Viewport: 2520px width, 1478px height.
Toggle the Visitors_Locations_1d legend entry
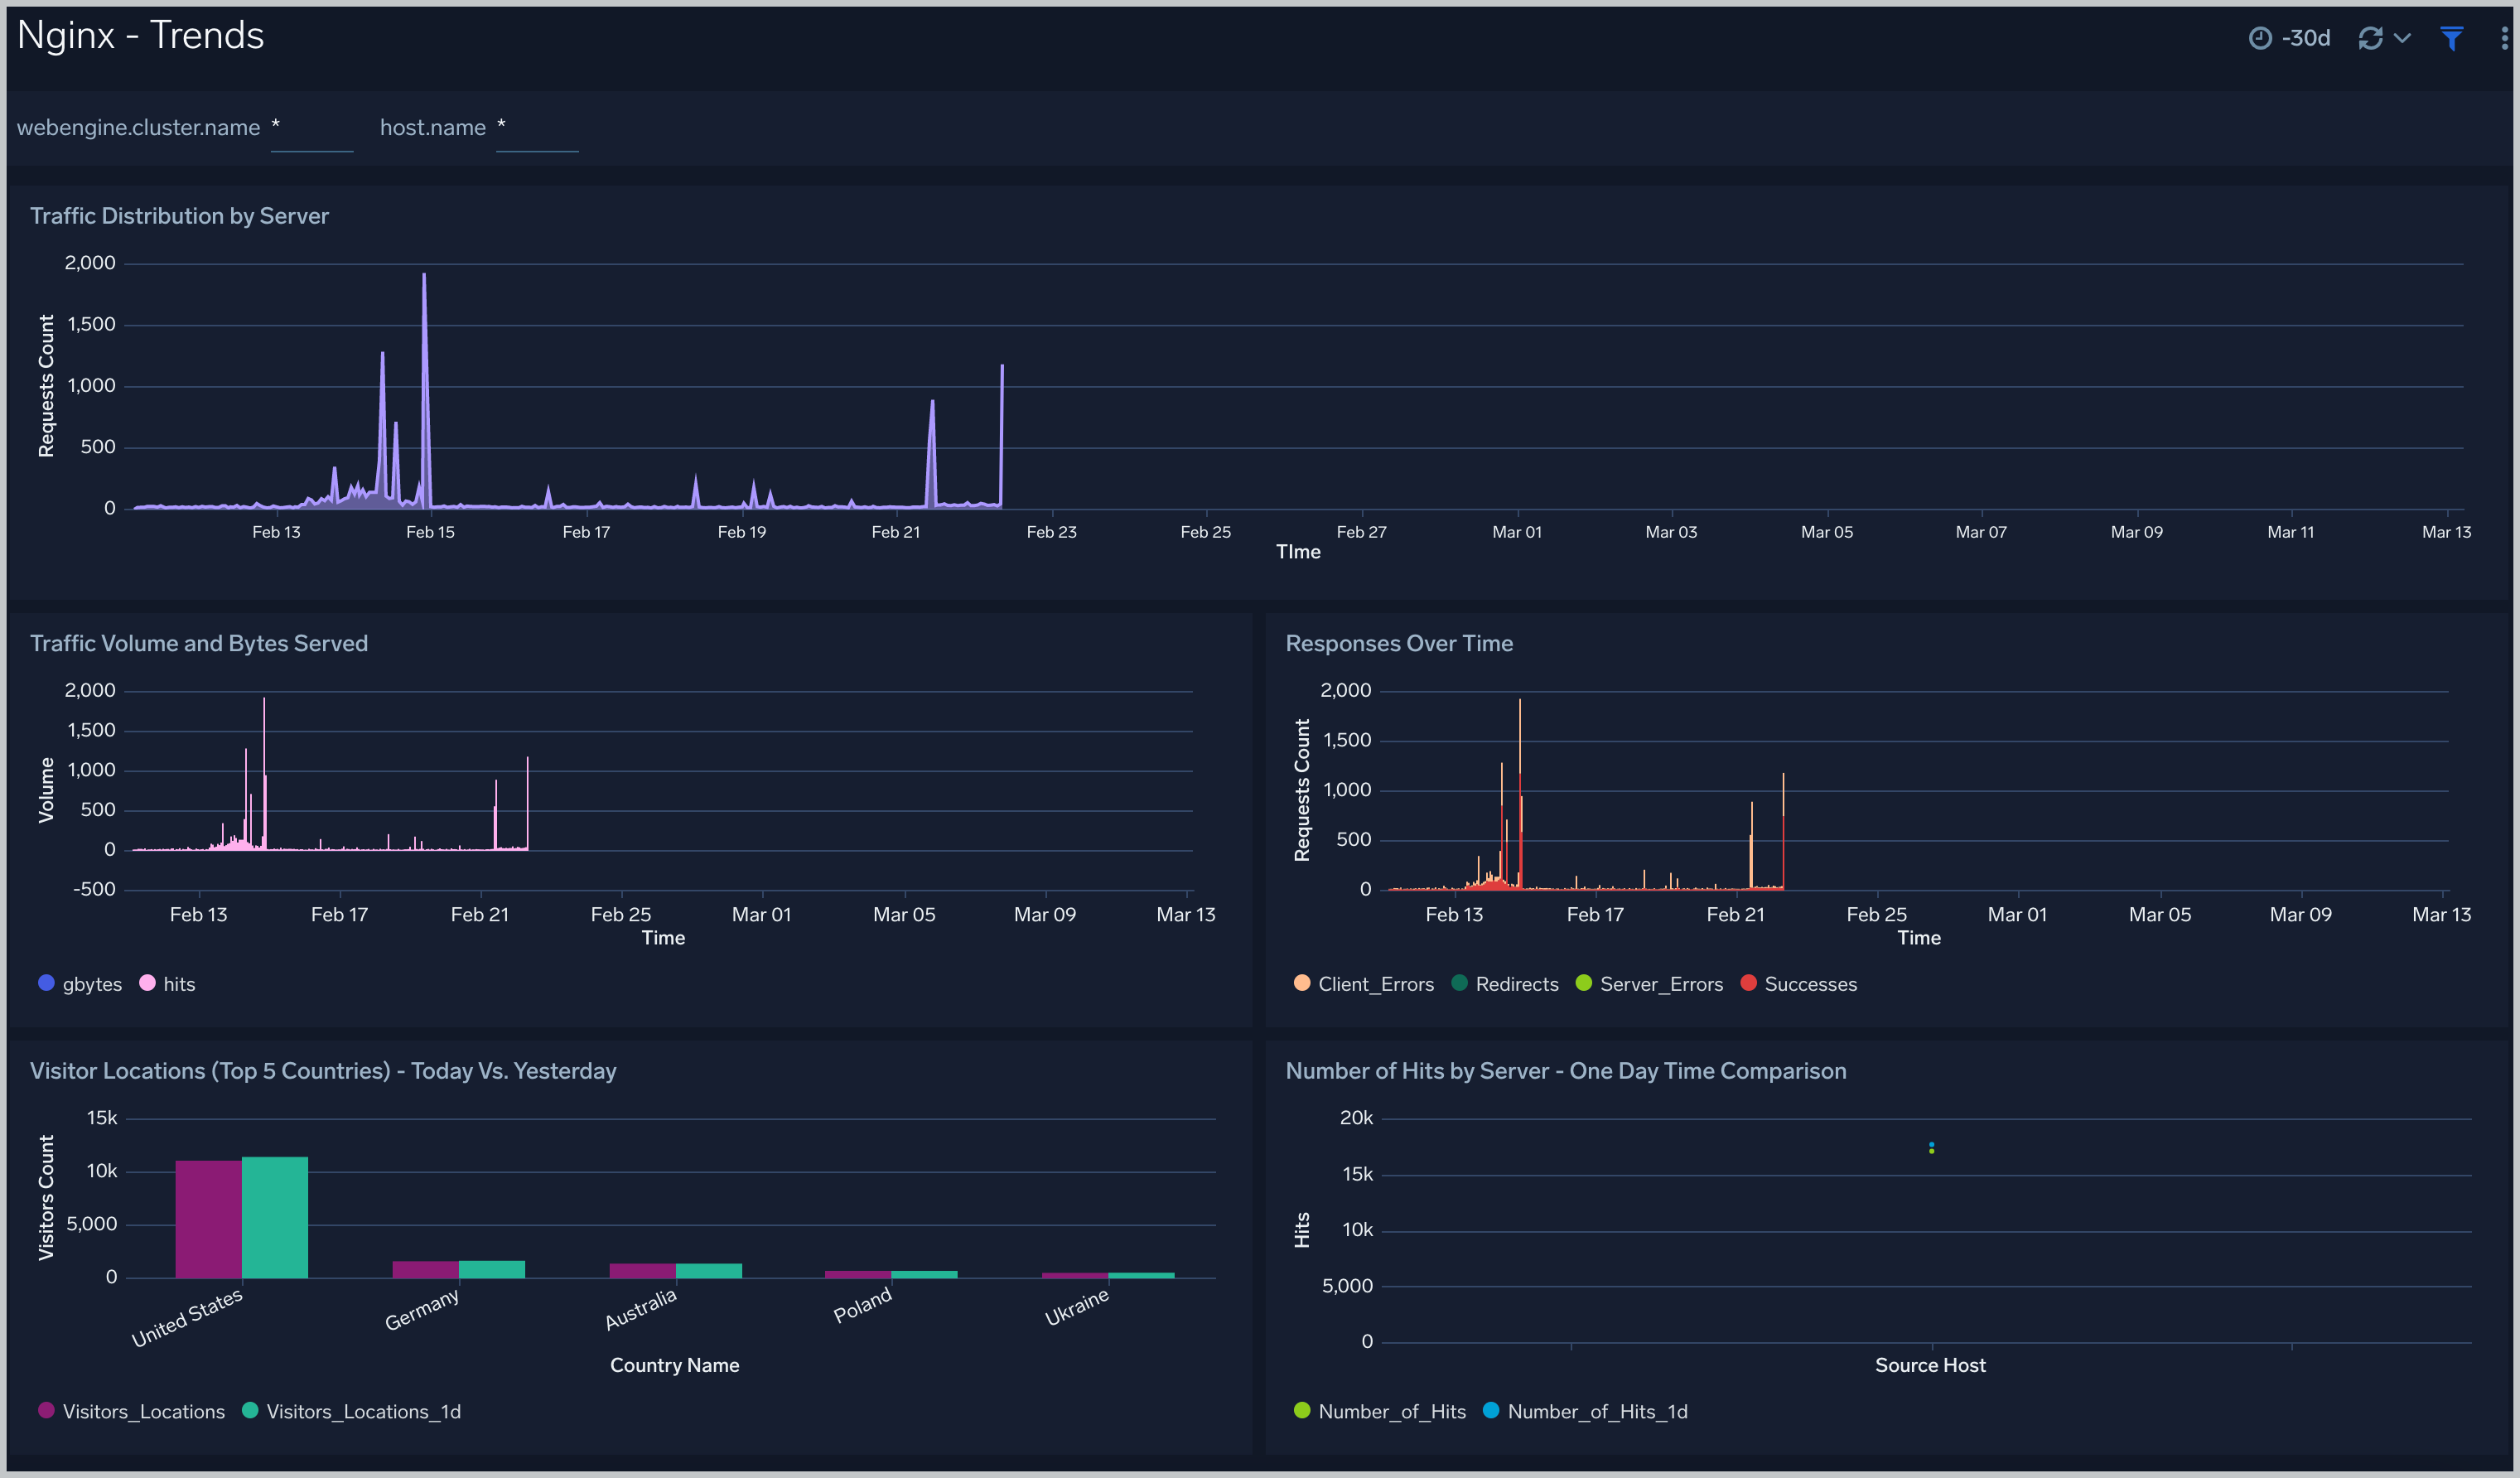(x=351, y=1411)
